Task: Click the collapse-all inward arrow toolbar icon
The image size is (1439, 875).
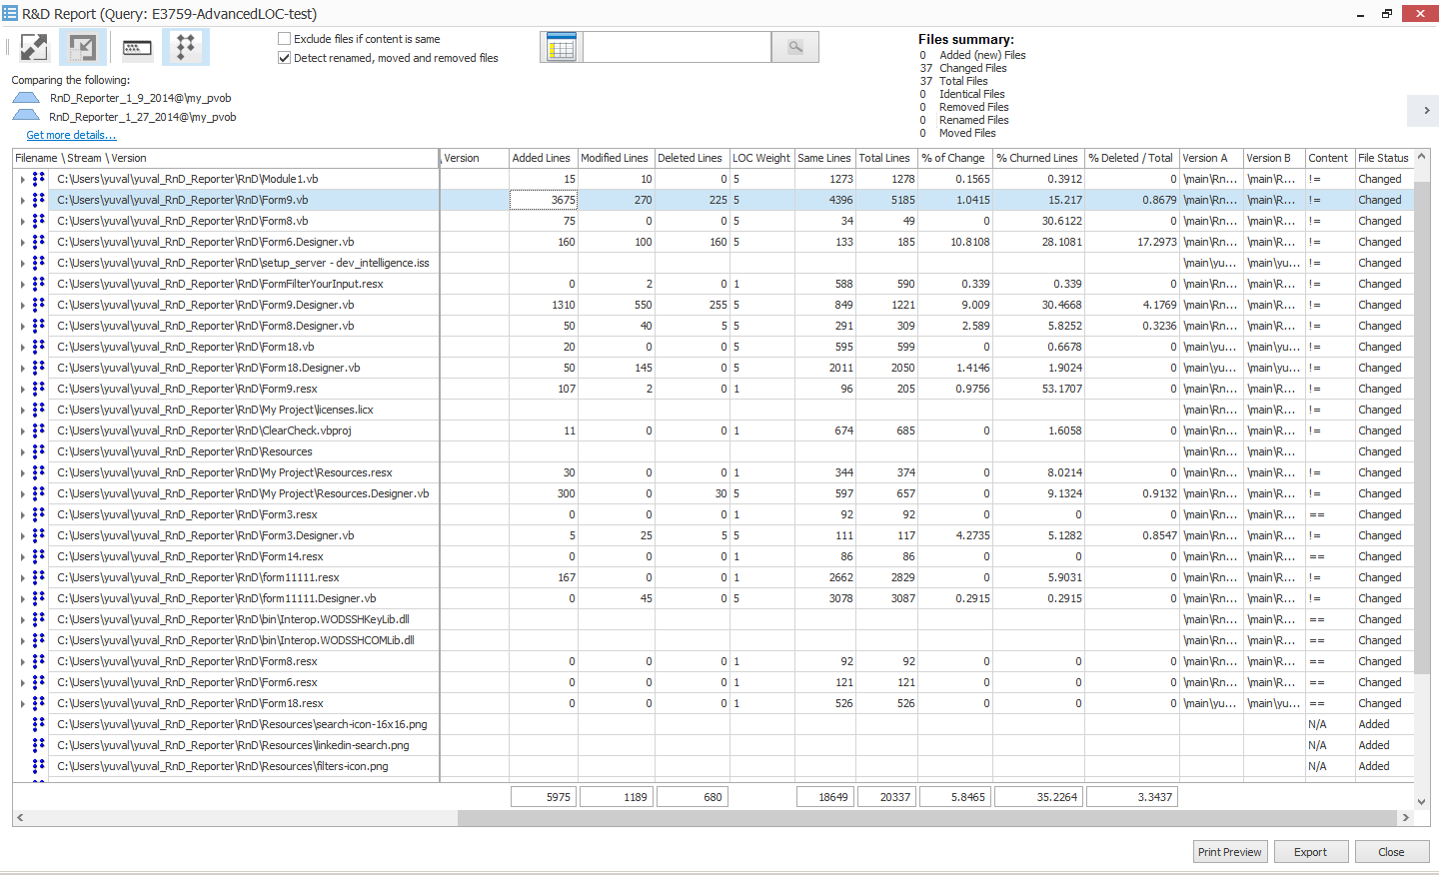Action: click(83, 47)
